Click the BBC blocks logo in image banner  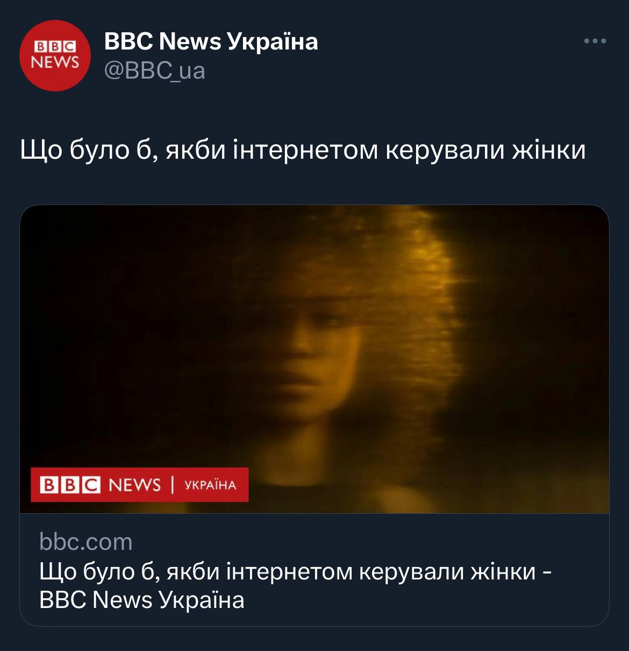click(x=70, y=485)
